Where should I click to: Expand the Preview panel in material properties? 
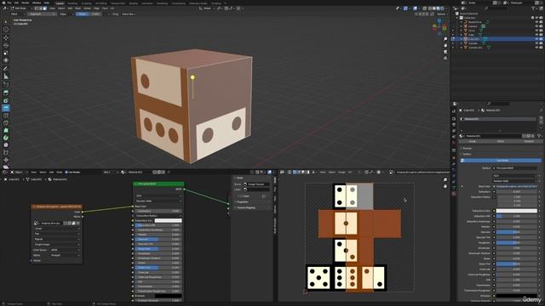pyautogui.click(x=467, y=149)
